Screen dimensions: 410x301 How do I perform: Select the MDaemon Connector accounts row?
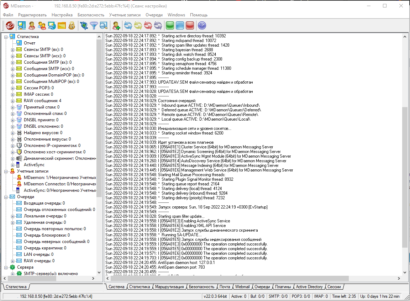coord(60,184)
